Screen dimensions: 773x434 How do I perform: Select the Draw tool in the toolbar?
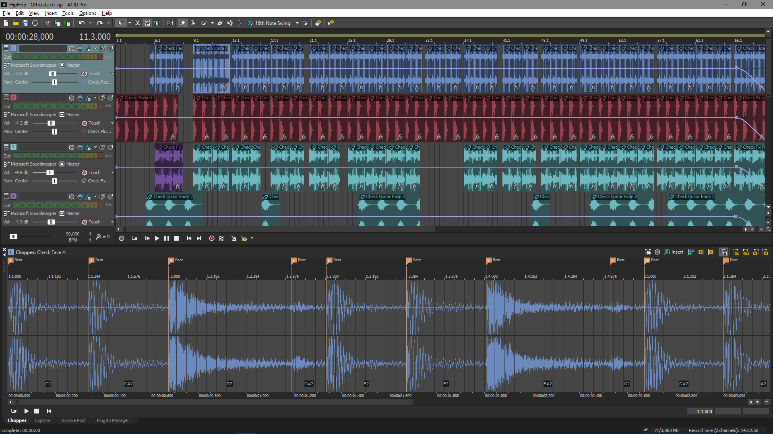point(183,23)
